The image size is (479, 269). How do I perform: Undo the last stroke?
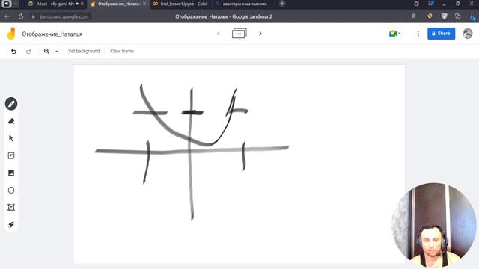pyautogui.click(x=13, y=52)
